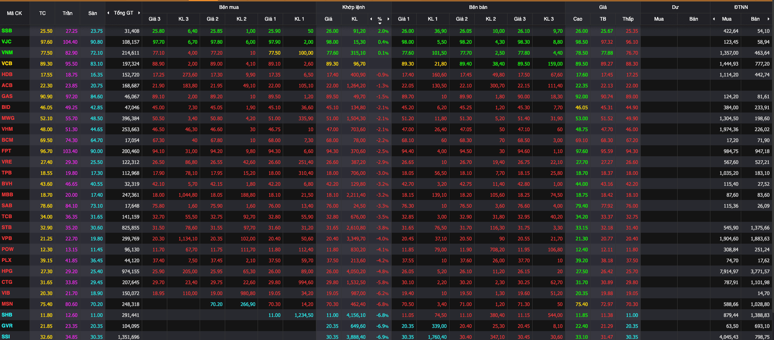Click Bên mua Giá 3 header

tap(154, 19)
